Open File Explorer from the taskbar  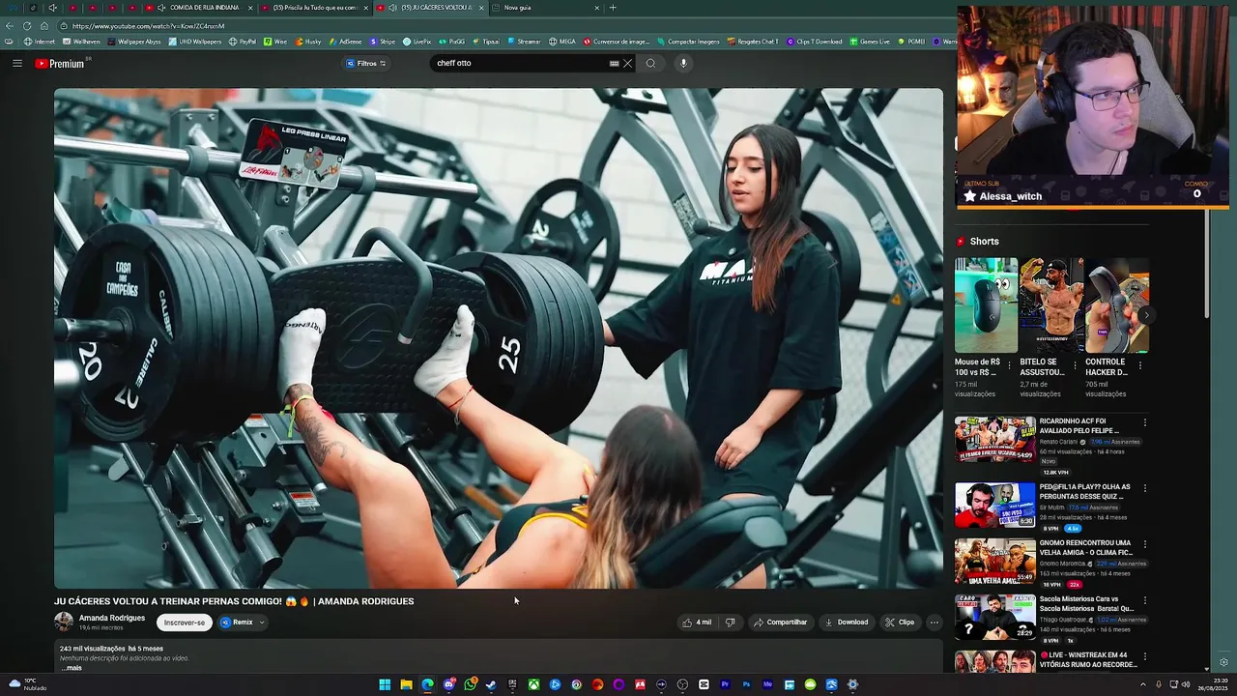tap(406, 684)
